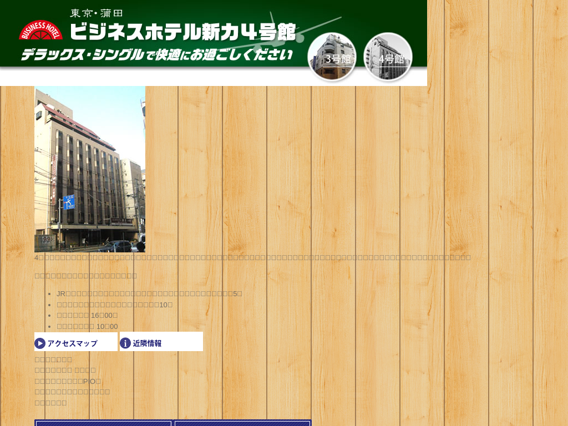Viewport: 568px width, 426px height.
Task: Open the 近隣情報 button
Action: tap(161, 342)
